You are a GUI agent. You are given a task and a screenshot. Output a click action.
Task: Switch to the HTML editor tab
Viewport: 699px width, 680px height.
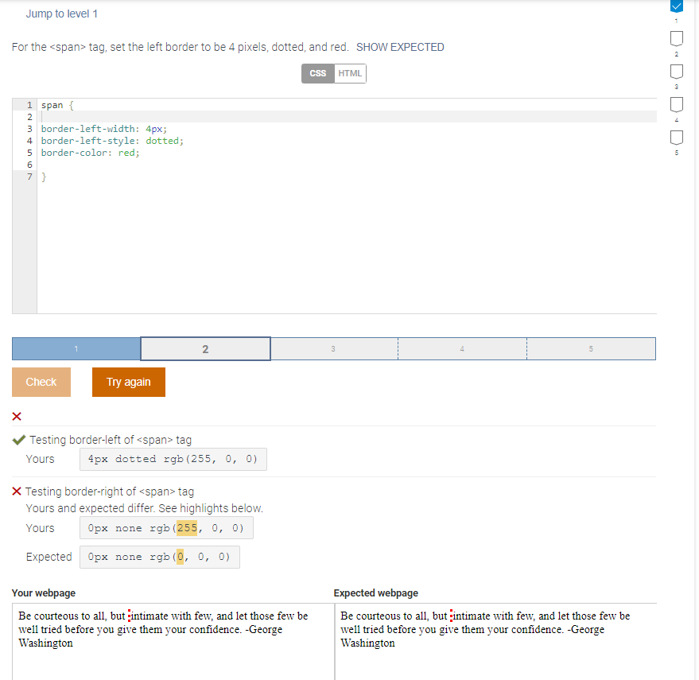pyautogui.click(x=350, y=74)
